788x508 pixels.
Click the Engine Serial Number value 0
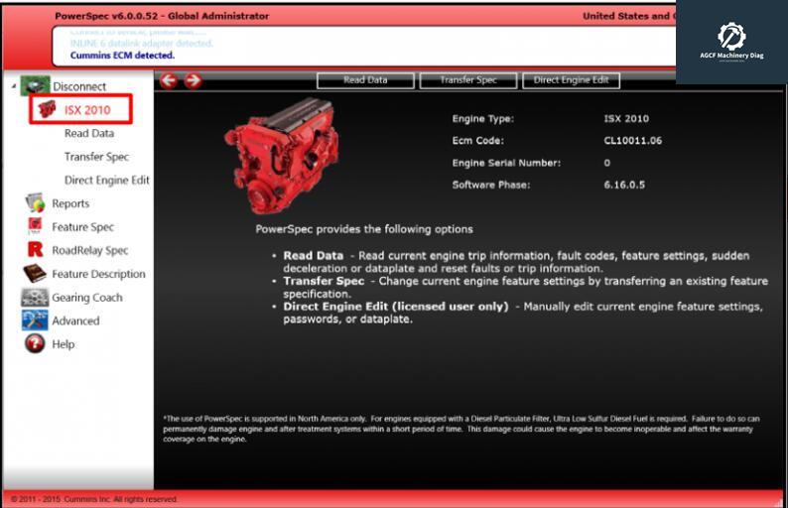(x=607, y=163)
